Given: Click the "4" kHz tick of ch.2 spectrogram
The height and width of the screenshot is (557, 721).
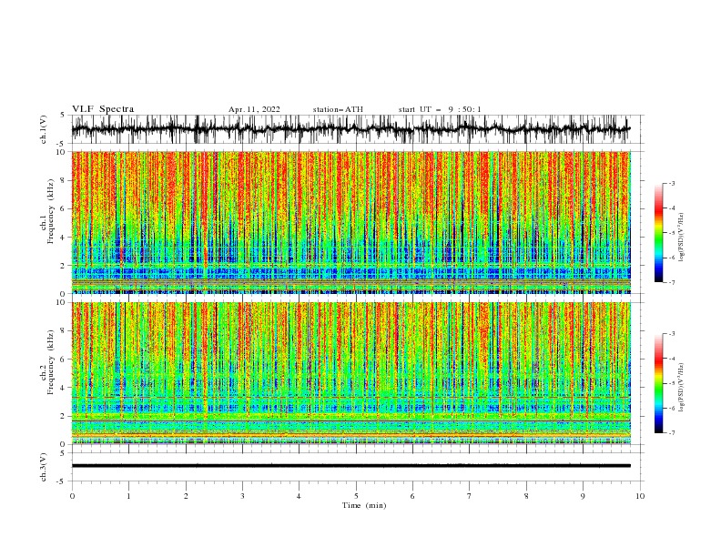Looking at the screenshot, I should click(x=64, y=388).
